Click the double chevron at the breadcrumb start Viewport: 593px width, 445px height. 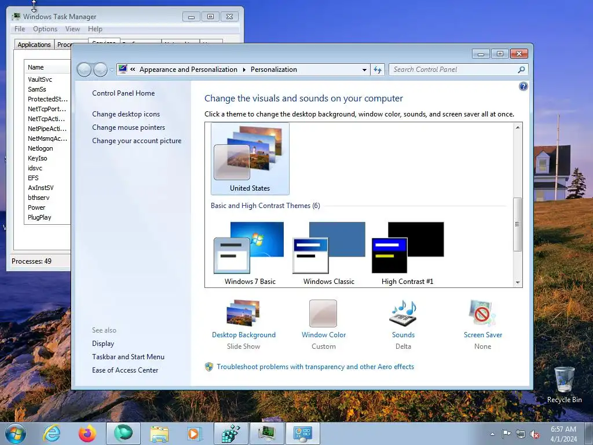tap(133, 70)
